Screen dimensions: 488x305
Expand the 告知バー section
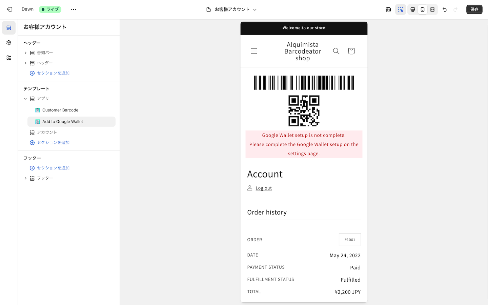[25, 53]
